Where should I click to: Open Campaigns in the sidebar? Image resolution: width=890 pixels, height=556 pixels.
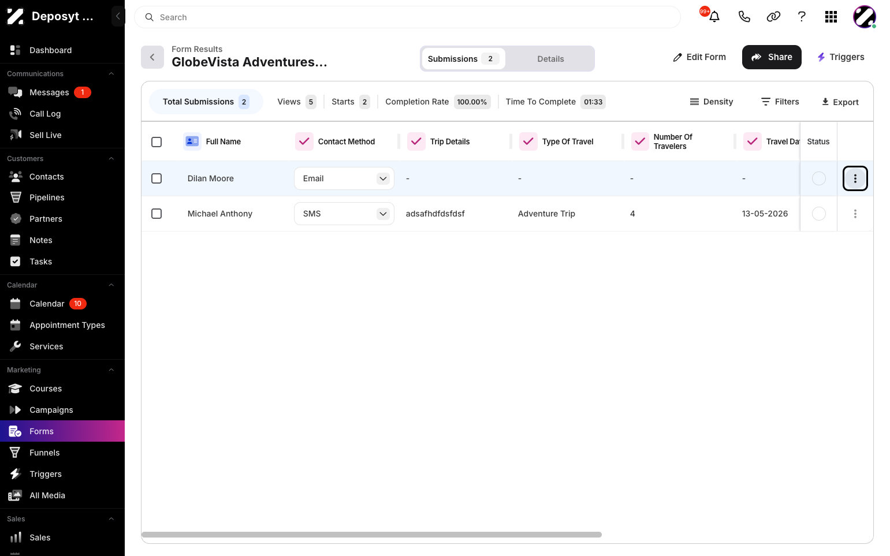[x=62, y=410]
